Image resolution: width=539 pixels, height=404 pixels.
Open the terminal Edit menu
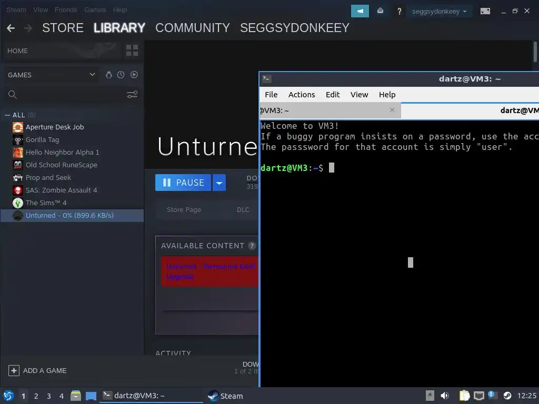[x=333, y=95]
